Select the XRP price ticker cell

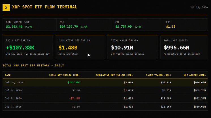[185, 25]
